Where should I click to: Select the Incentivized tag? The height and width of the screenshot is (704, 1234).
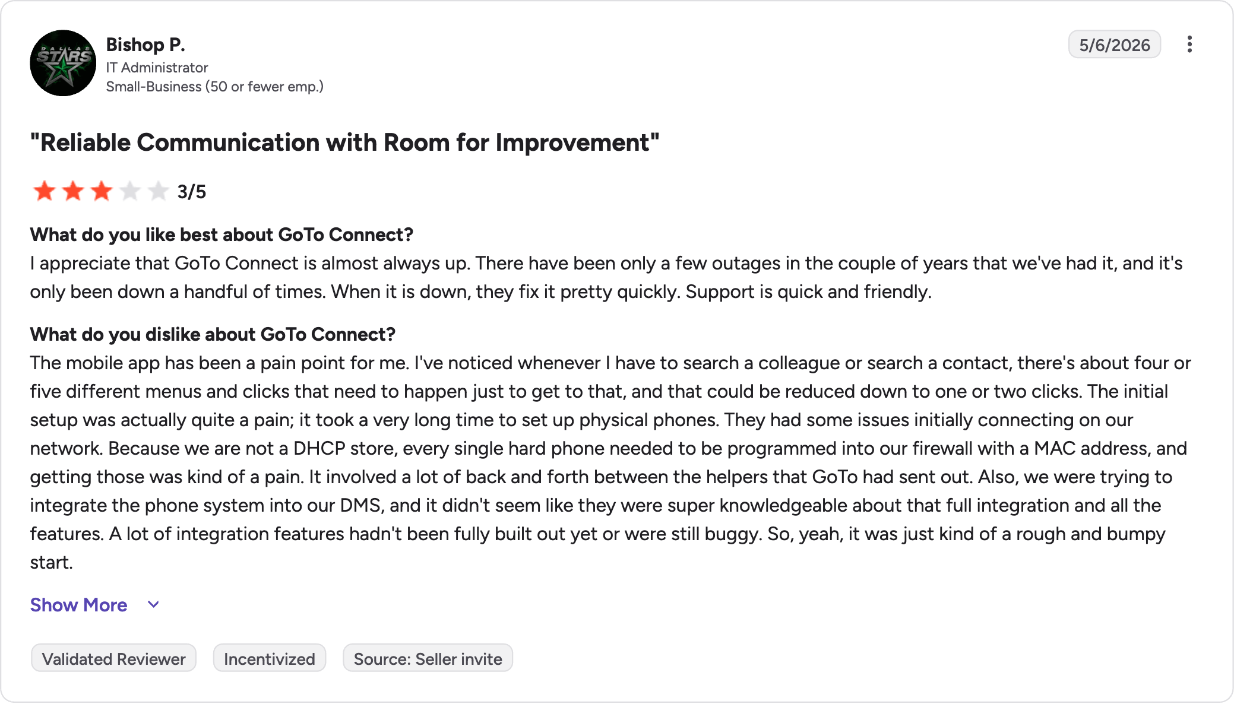click(x=270, y=658)
